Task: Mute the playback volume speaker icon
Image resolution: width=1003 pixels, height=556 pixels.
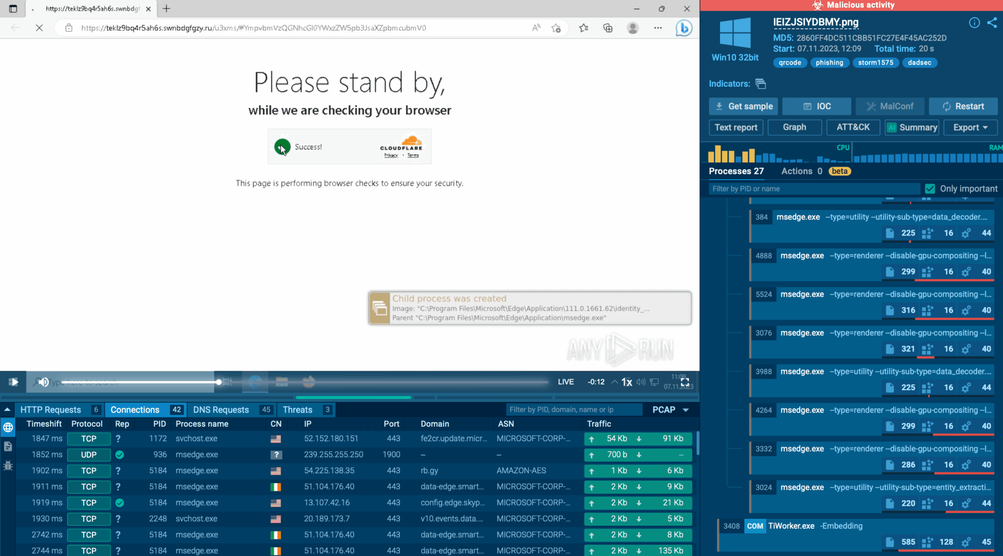Action: pos(44,382)
